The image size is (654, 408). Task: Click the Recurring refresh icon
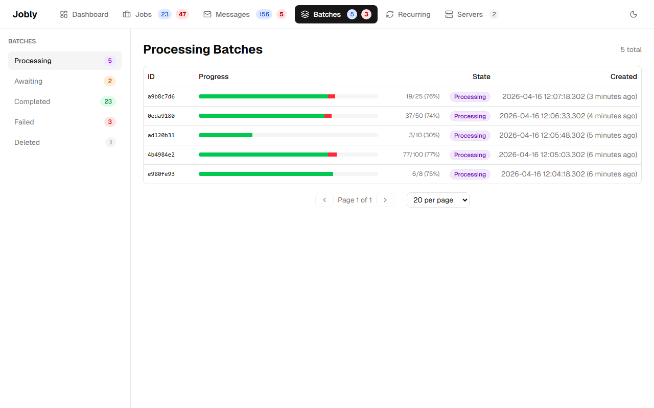point(390,14)
